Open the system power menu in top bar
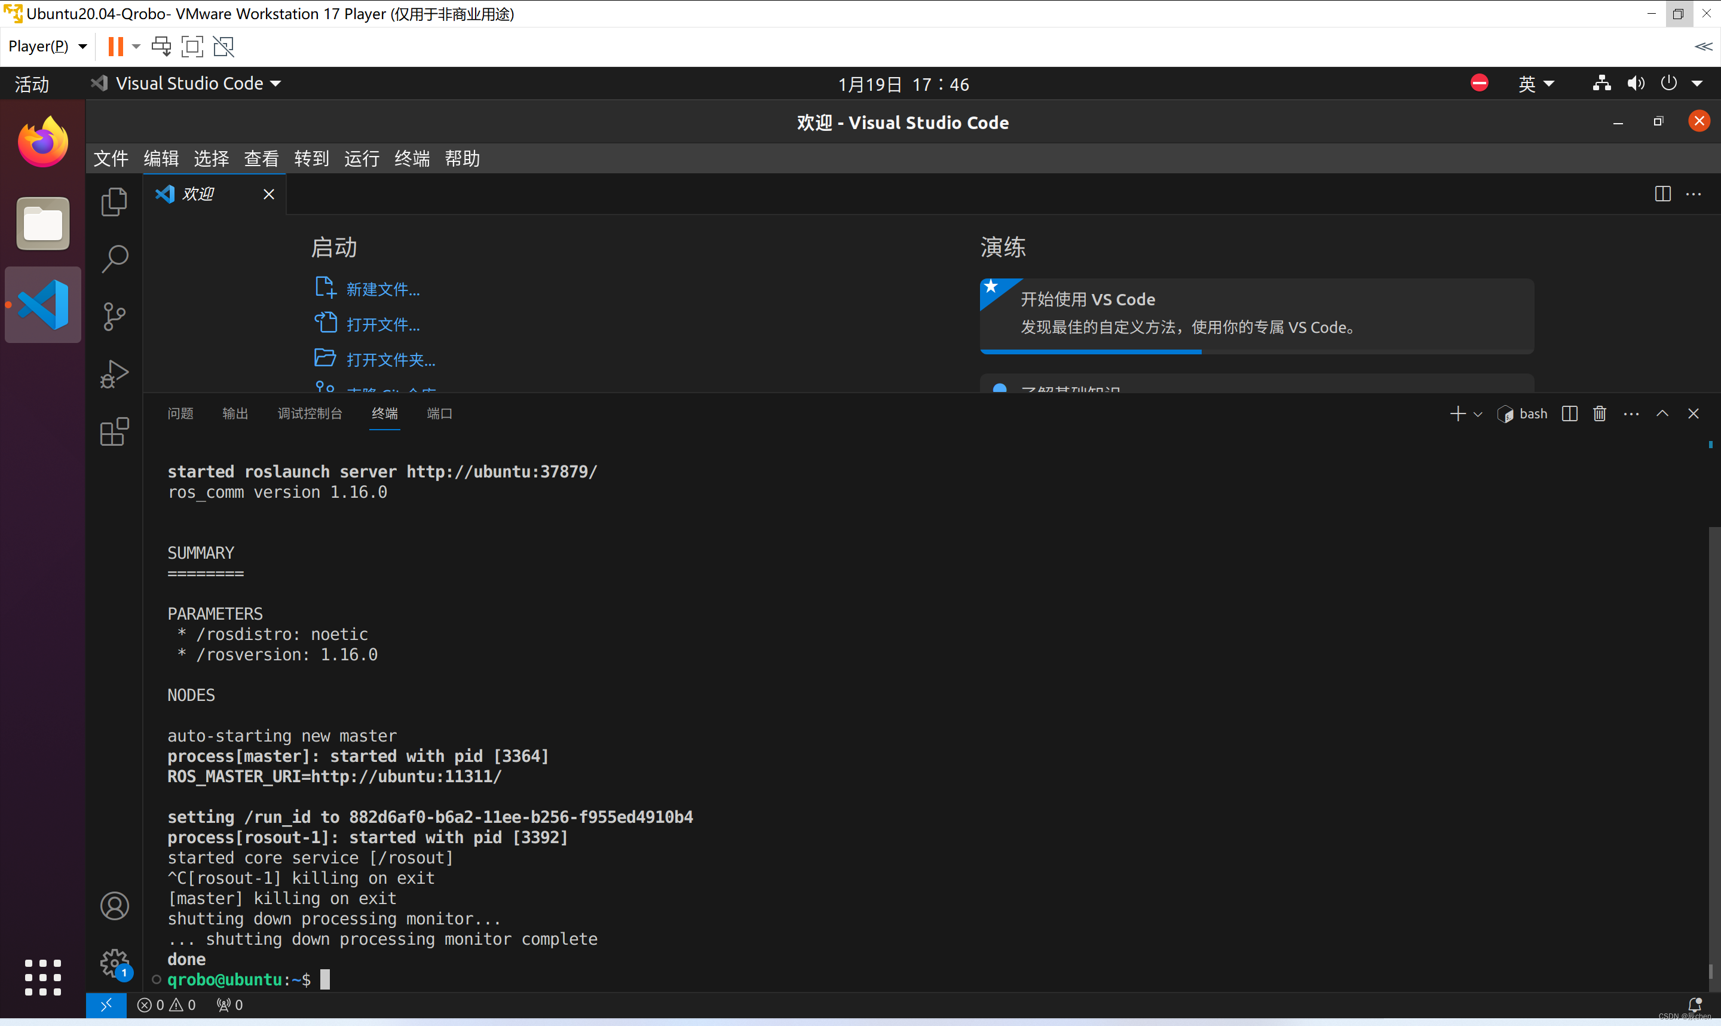This screenshot has width=1721, height=1026. [x=1682, y=84]
